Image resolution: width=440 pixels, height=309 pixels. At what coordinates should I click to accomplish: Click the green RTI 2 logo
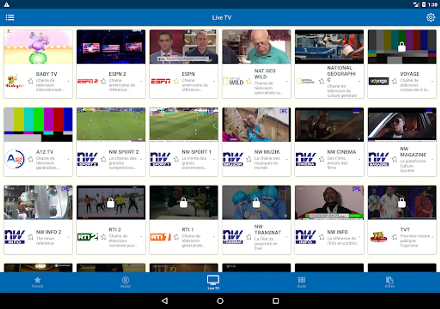click(87, 237)
